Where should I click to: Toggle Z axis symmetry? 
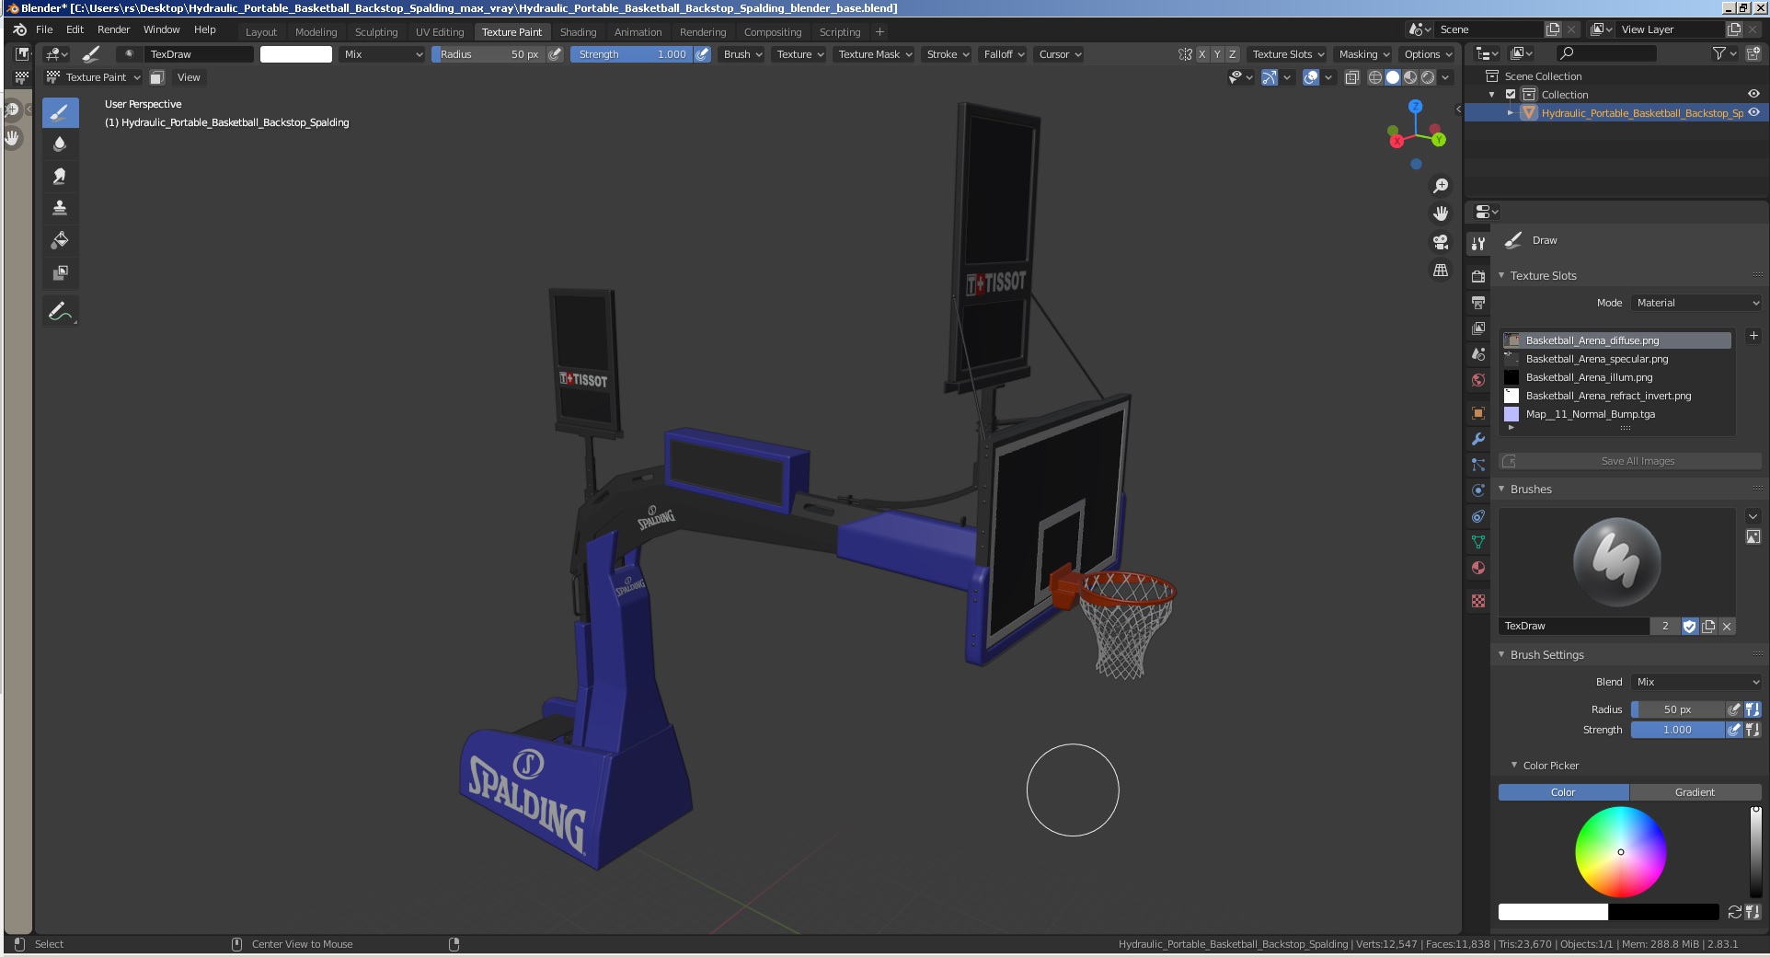pyautogui.click(x=1233, y=54)
